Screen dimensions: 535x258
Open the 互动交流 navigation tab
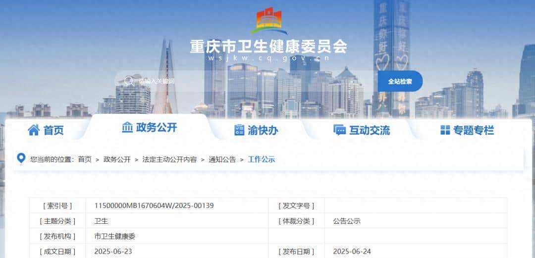click(x=361, y=130)
